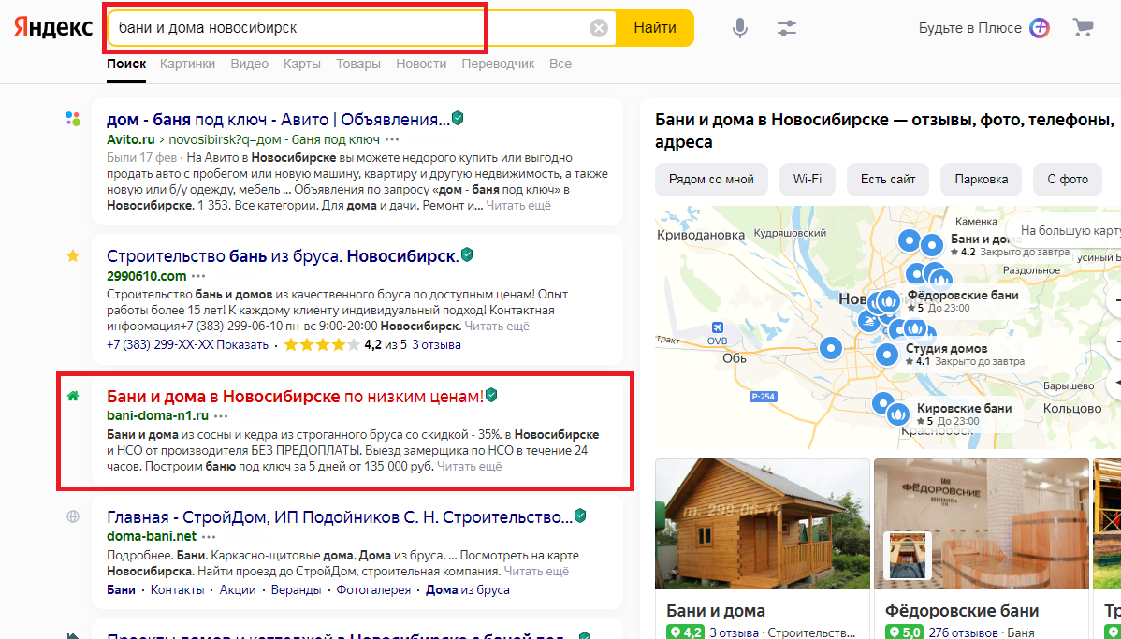Toggle the Парковка filter chip
Screen dimensions: 1121x639
pyautogui.click(x=981, y=179)
